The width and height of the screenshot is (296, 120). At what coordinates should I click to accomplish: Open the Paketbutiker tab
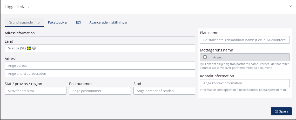58,22
